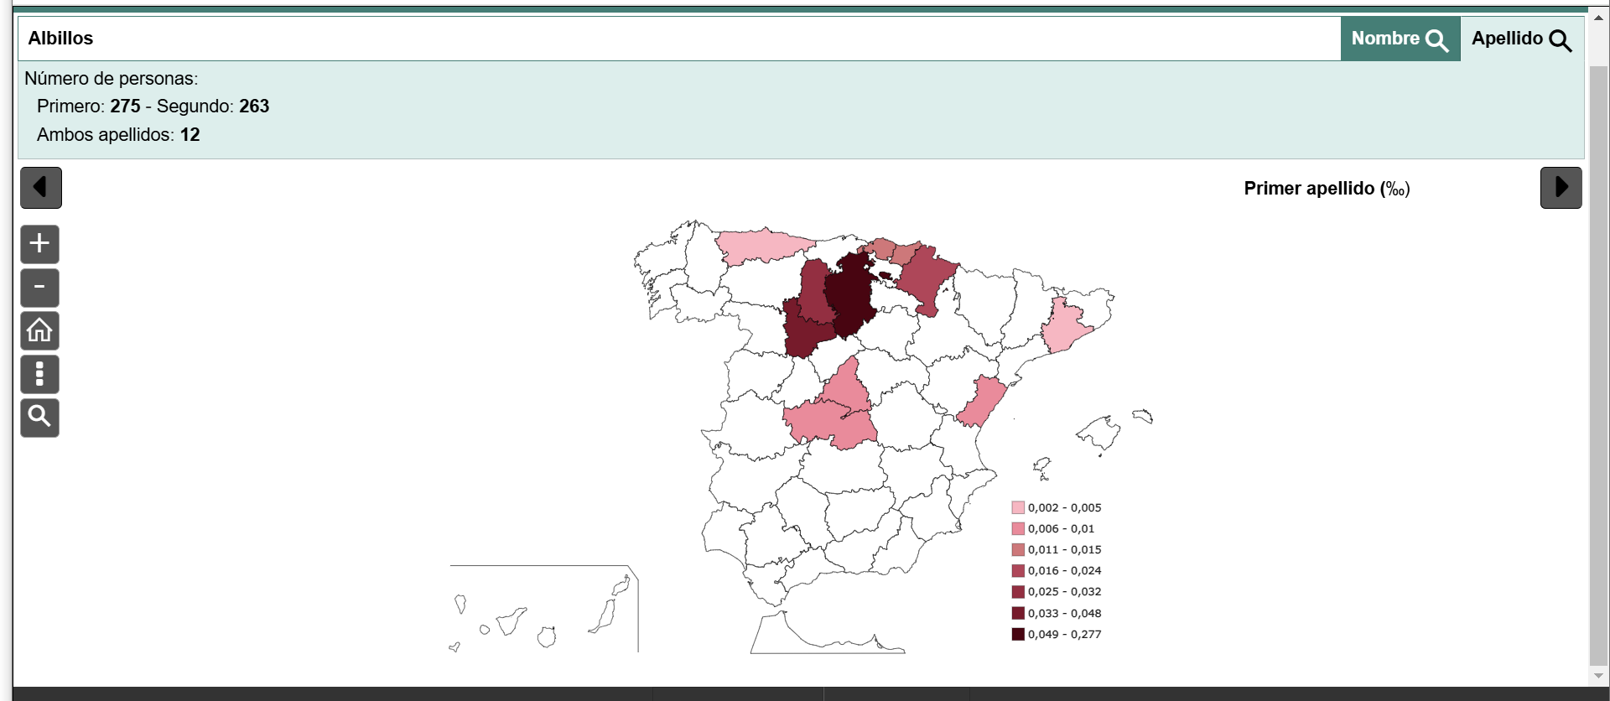Click the '0,049 - 0,277' legend label
Screen dimensions: 1610x701
click(1065, 634)
